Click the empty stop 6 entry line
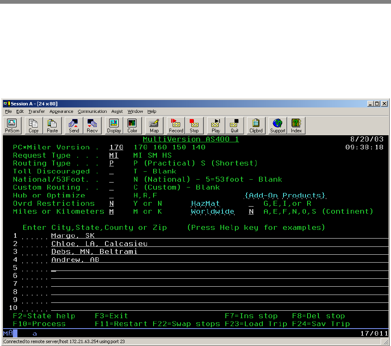Screen dimensions: 391x346 click(220, 276)
